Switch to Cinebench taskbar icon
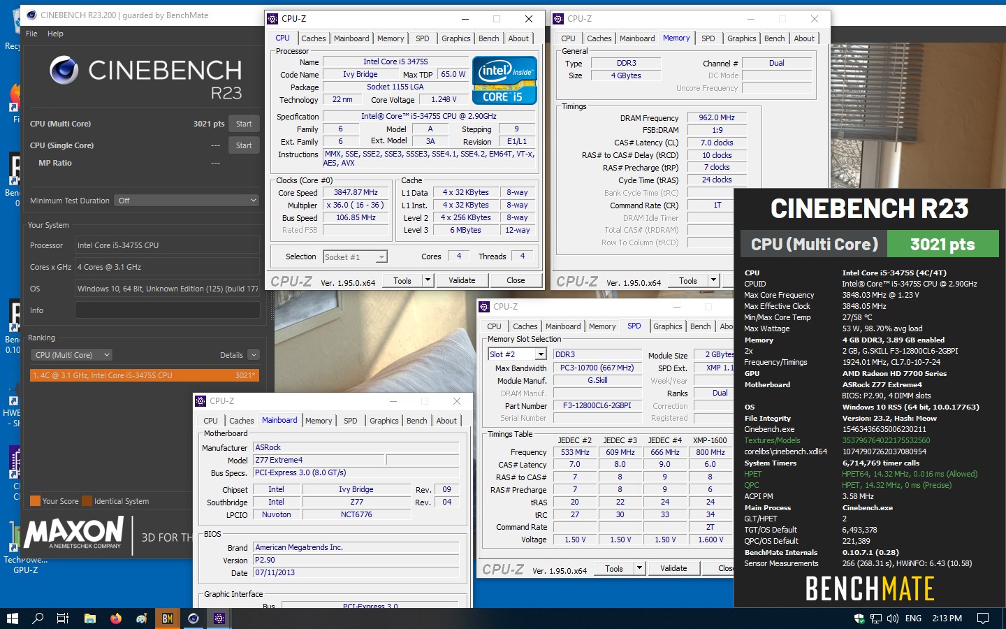 [194, 619]
